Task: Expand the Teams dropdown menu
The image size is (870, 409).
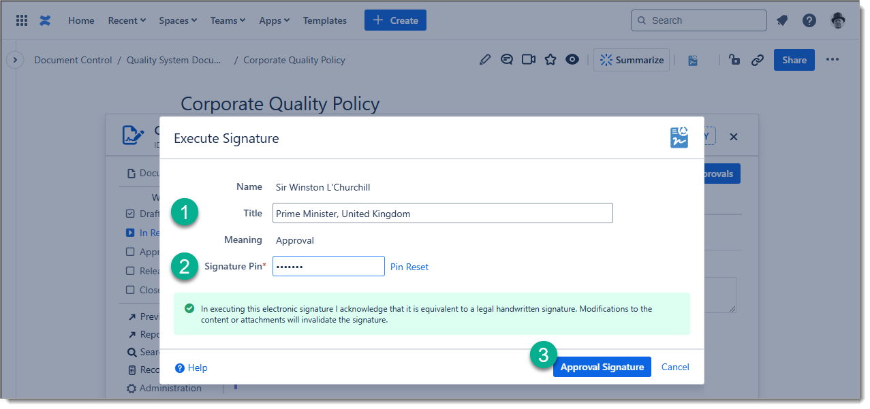Action: (x=228, y=20)
